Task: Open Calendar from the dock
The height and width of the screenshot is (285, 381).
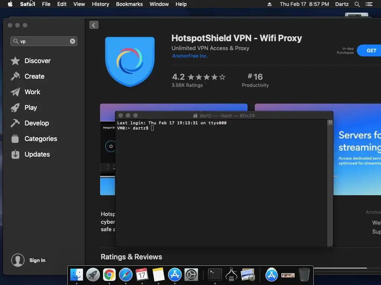Action: 142,275
